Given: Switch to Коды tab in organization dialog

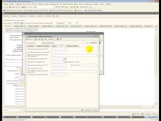Looking at the screenshot, I should tap(54, 46).
